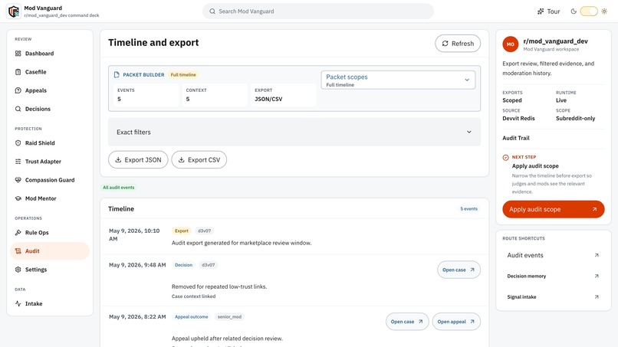Click the arrow icon beside Signal intake

597,297
